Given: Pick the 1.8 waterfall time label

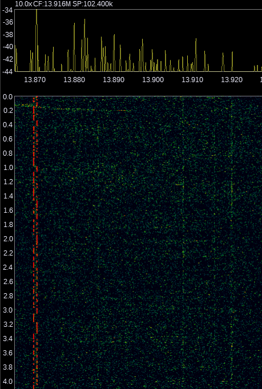Looking at the screenshot, I should click(7, 225).
